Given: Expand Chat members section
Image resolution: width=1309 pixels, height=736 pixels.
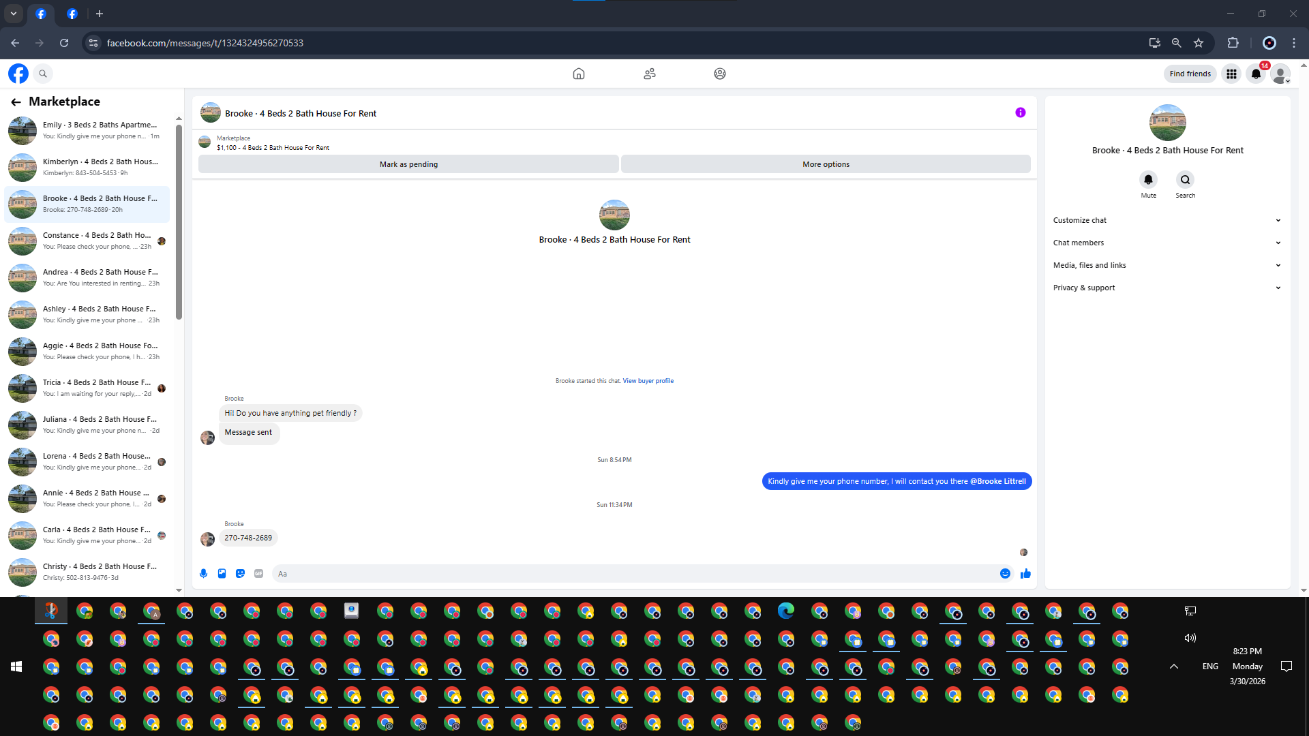Looking at the screenshot, I should click(1167, 243).
